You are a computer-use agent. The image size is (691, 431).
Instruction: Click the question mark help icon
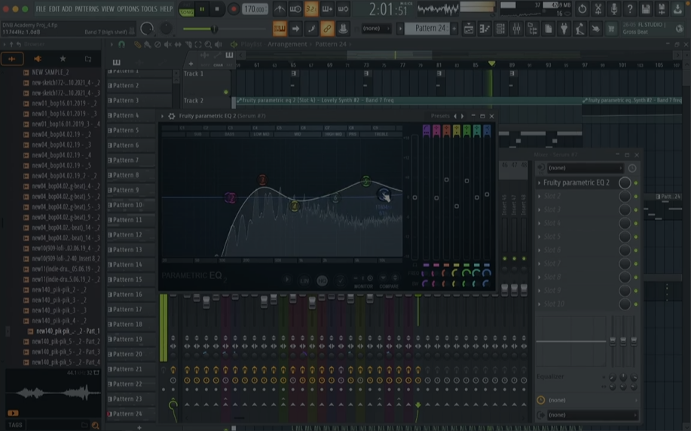[x=630, y=9]
